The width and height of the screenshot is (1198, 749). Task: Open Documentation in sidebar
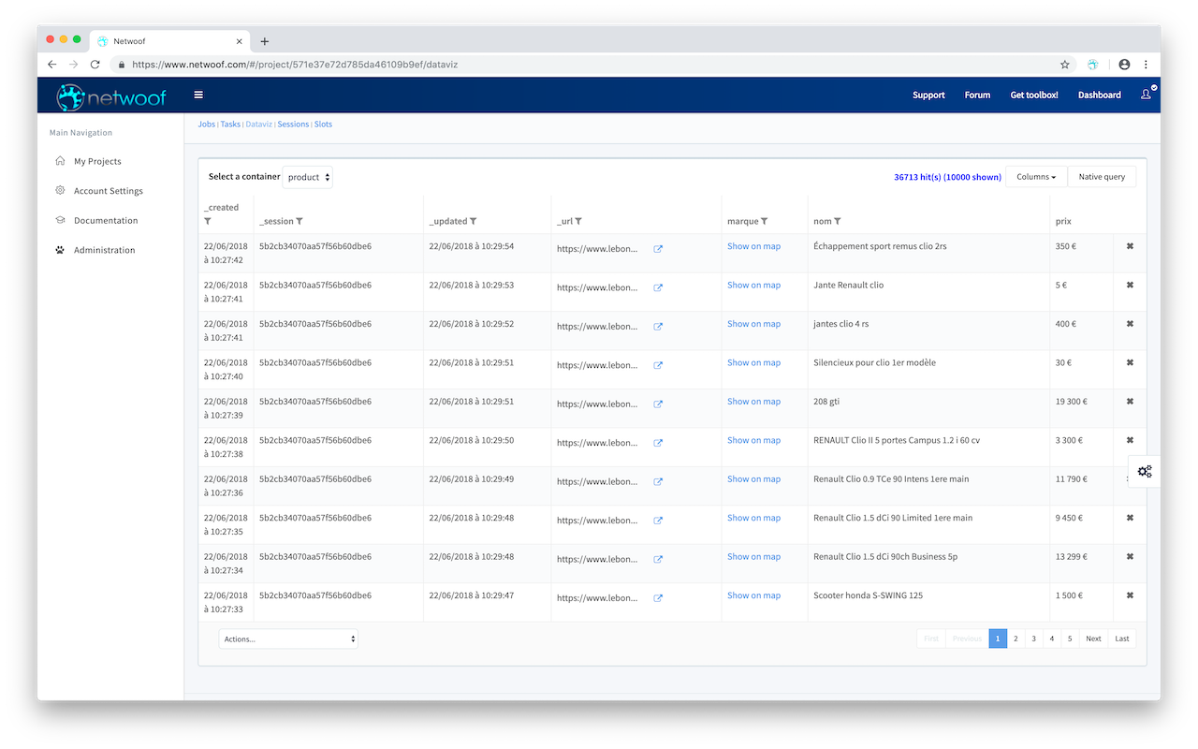(106, 221)
